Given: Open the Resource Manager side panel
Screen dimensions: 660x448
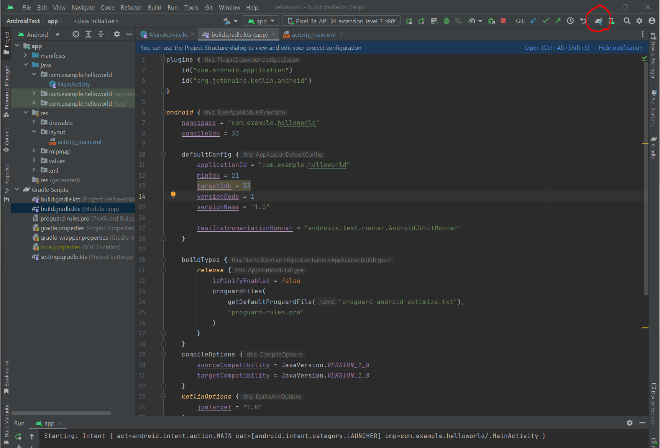Looking at the screenshot, I should point(6,91).
